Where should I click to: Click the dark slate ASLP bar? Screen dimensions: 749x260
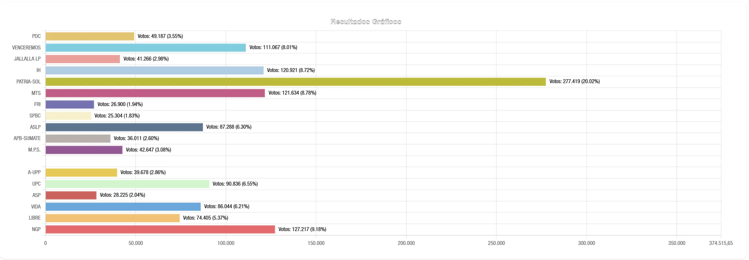(124, 127)
